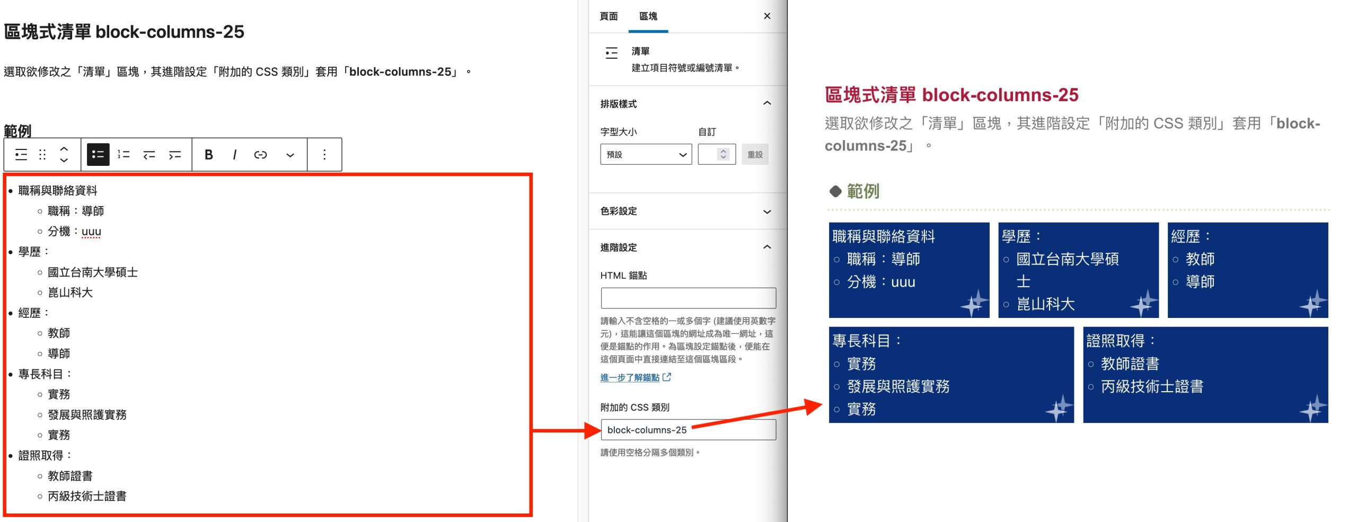
Task: Click the move up/down arrows
Action: coord(64,154)
